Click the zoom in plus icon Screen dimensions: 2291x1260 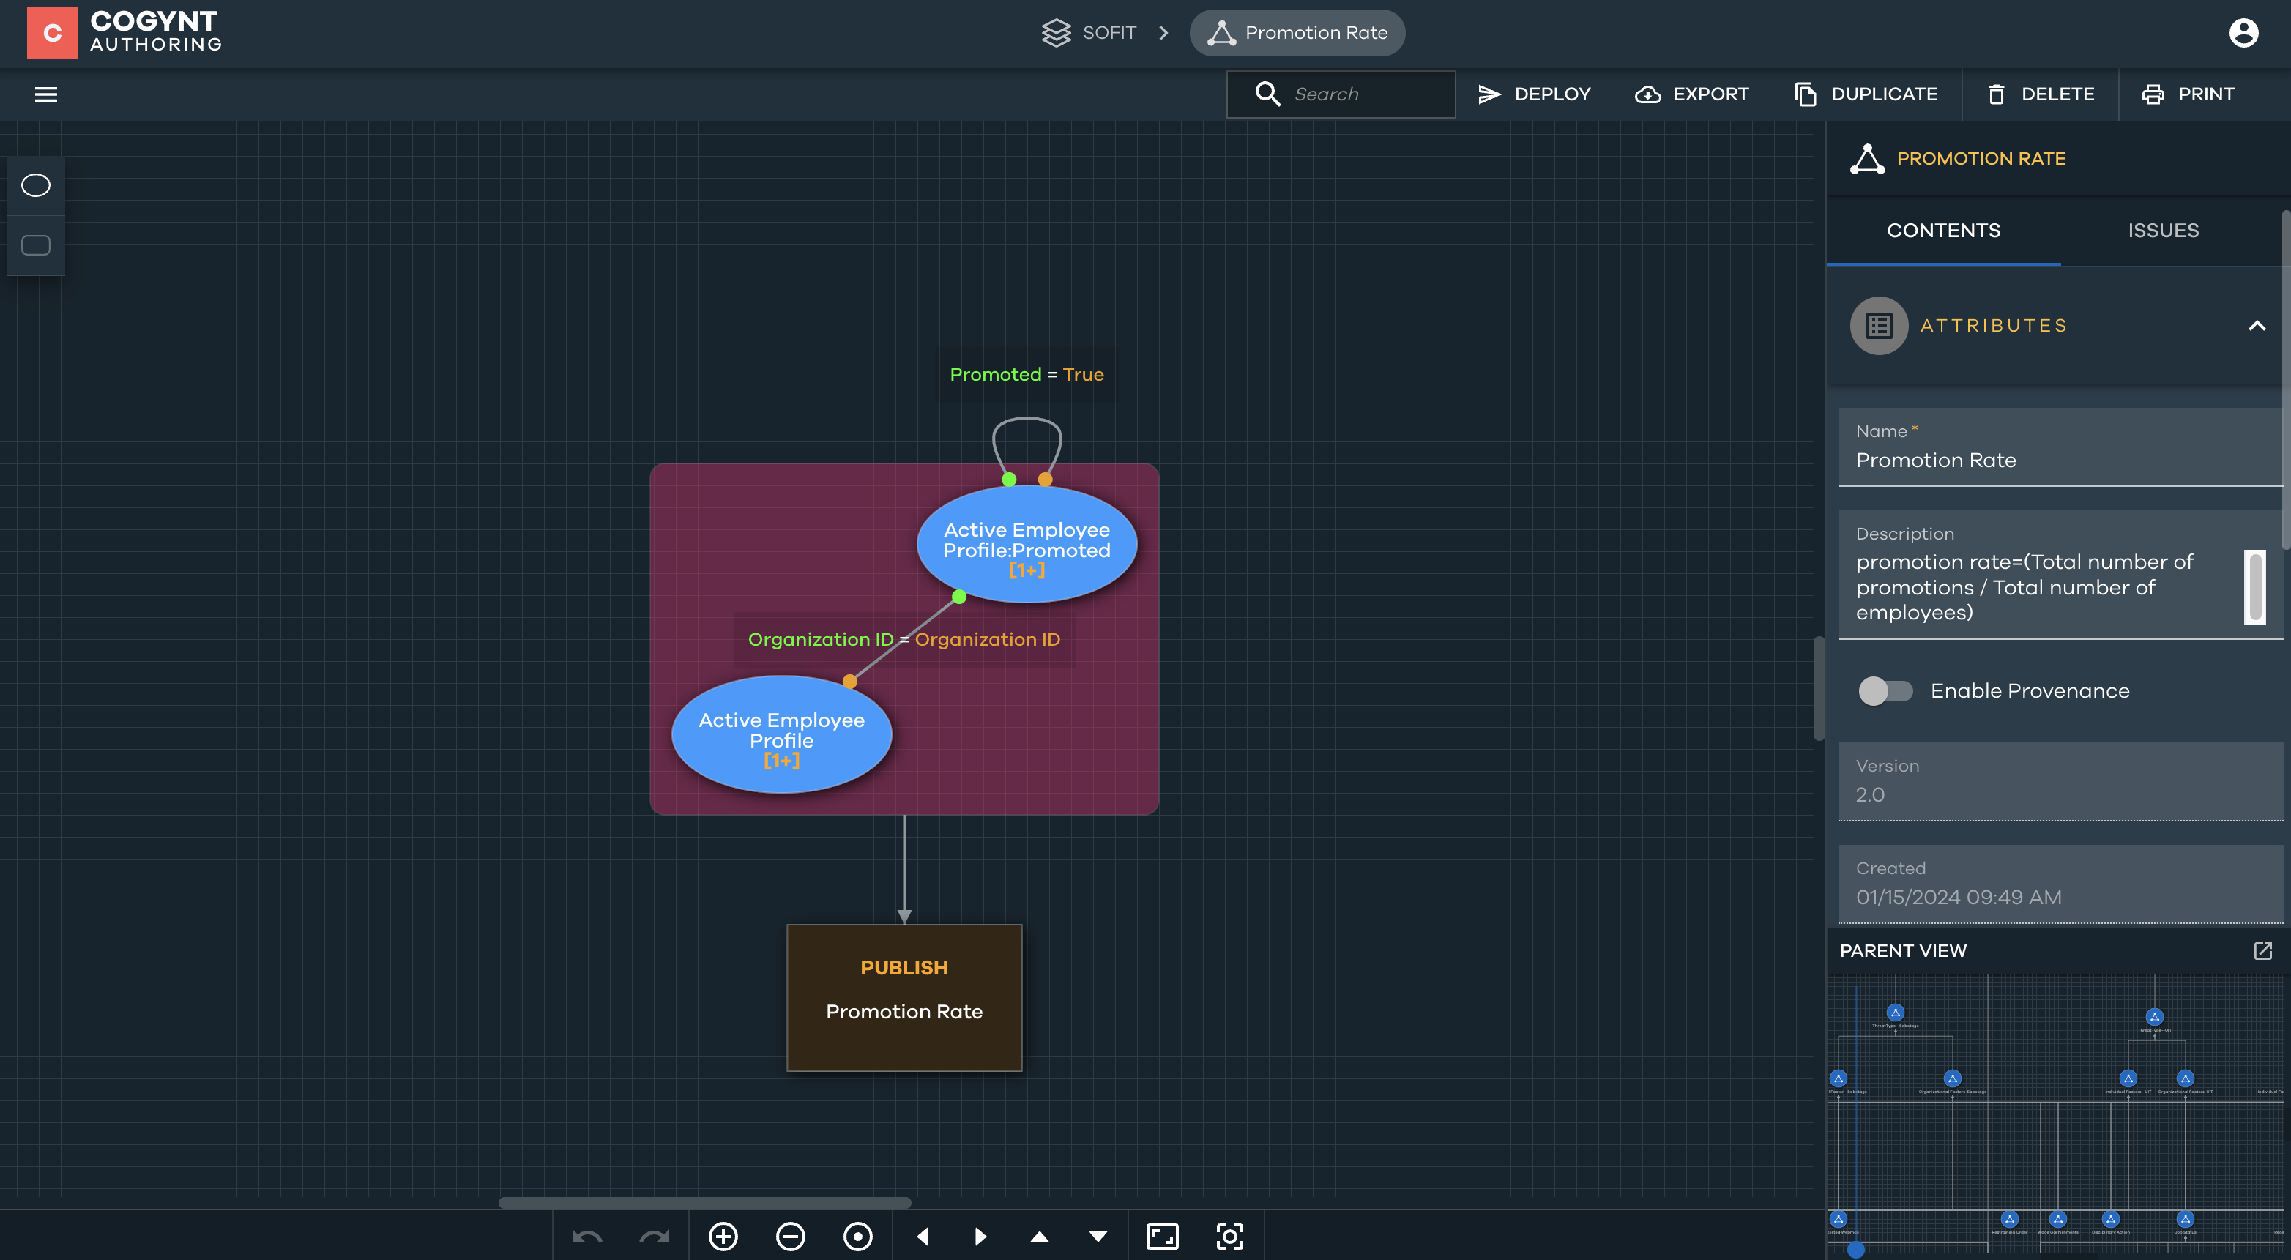[723, 1236]
